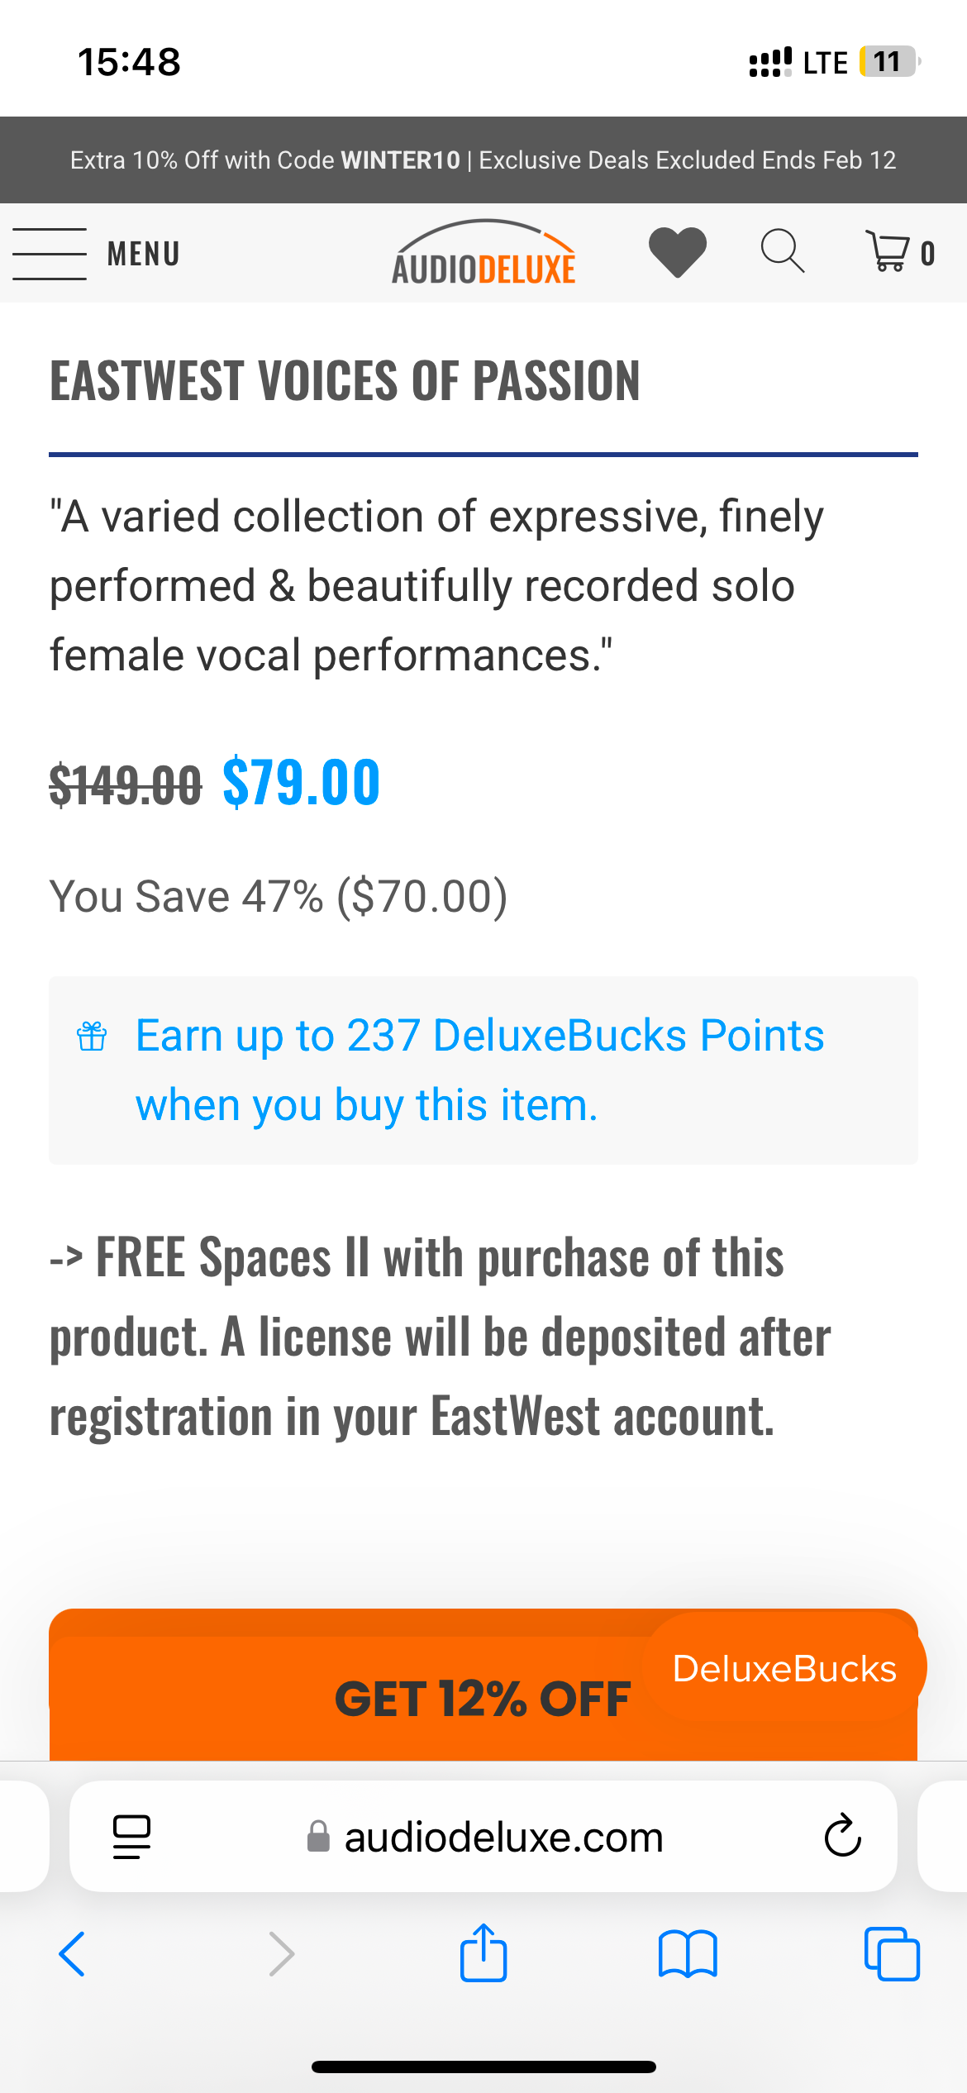This screenshot has width=967, height=2093.
Task: Tap the MENU label
Action: point(144,254)
